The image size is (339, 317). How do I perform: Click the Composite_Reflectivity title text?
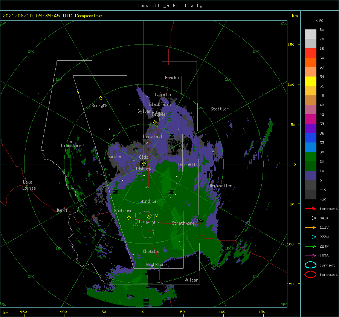coord(169,6)
